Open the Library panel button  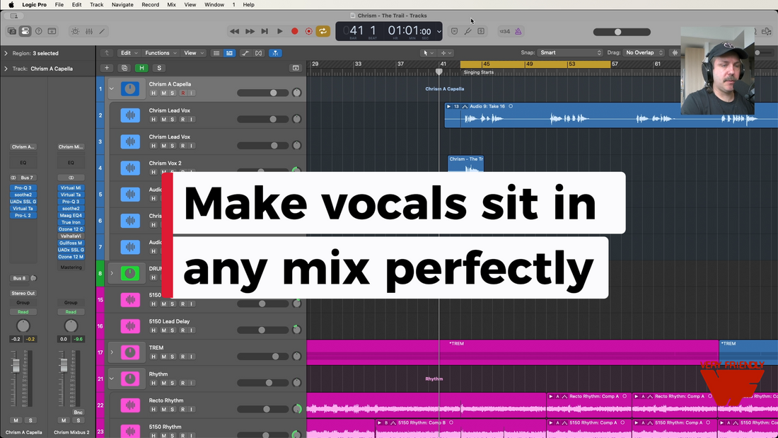[x=11, y=31]
